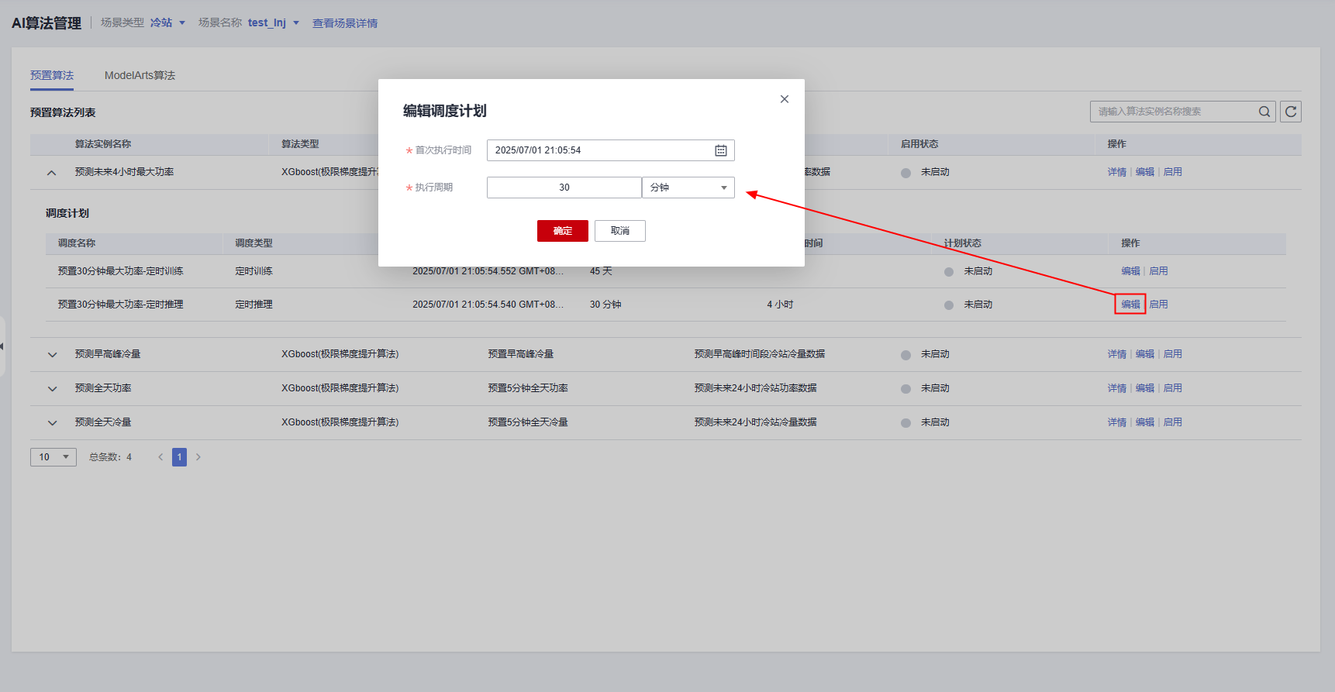Screen dimensions: 1335x692
Task: Click 预置30分钟最大功率-定时训练 schedule name
Action: (x=121, y=271)
